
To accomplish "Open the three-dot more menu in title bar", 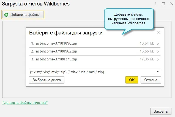I will (155, 4).
